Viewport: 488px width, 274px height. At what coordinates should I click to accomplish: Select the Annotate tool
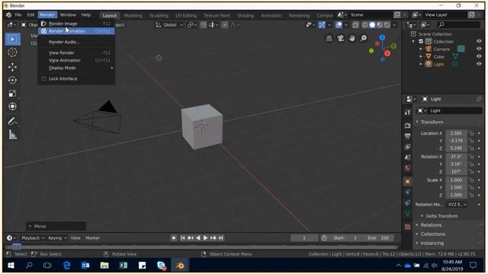point(12,121)
